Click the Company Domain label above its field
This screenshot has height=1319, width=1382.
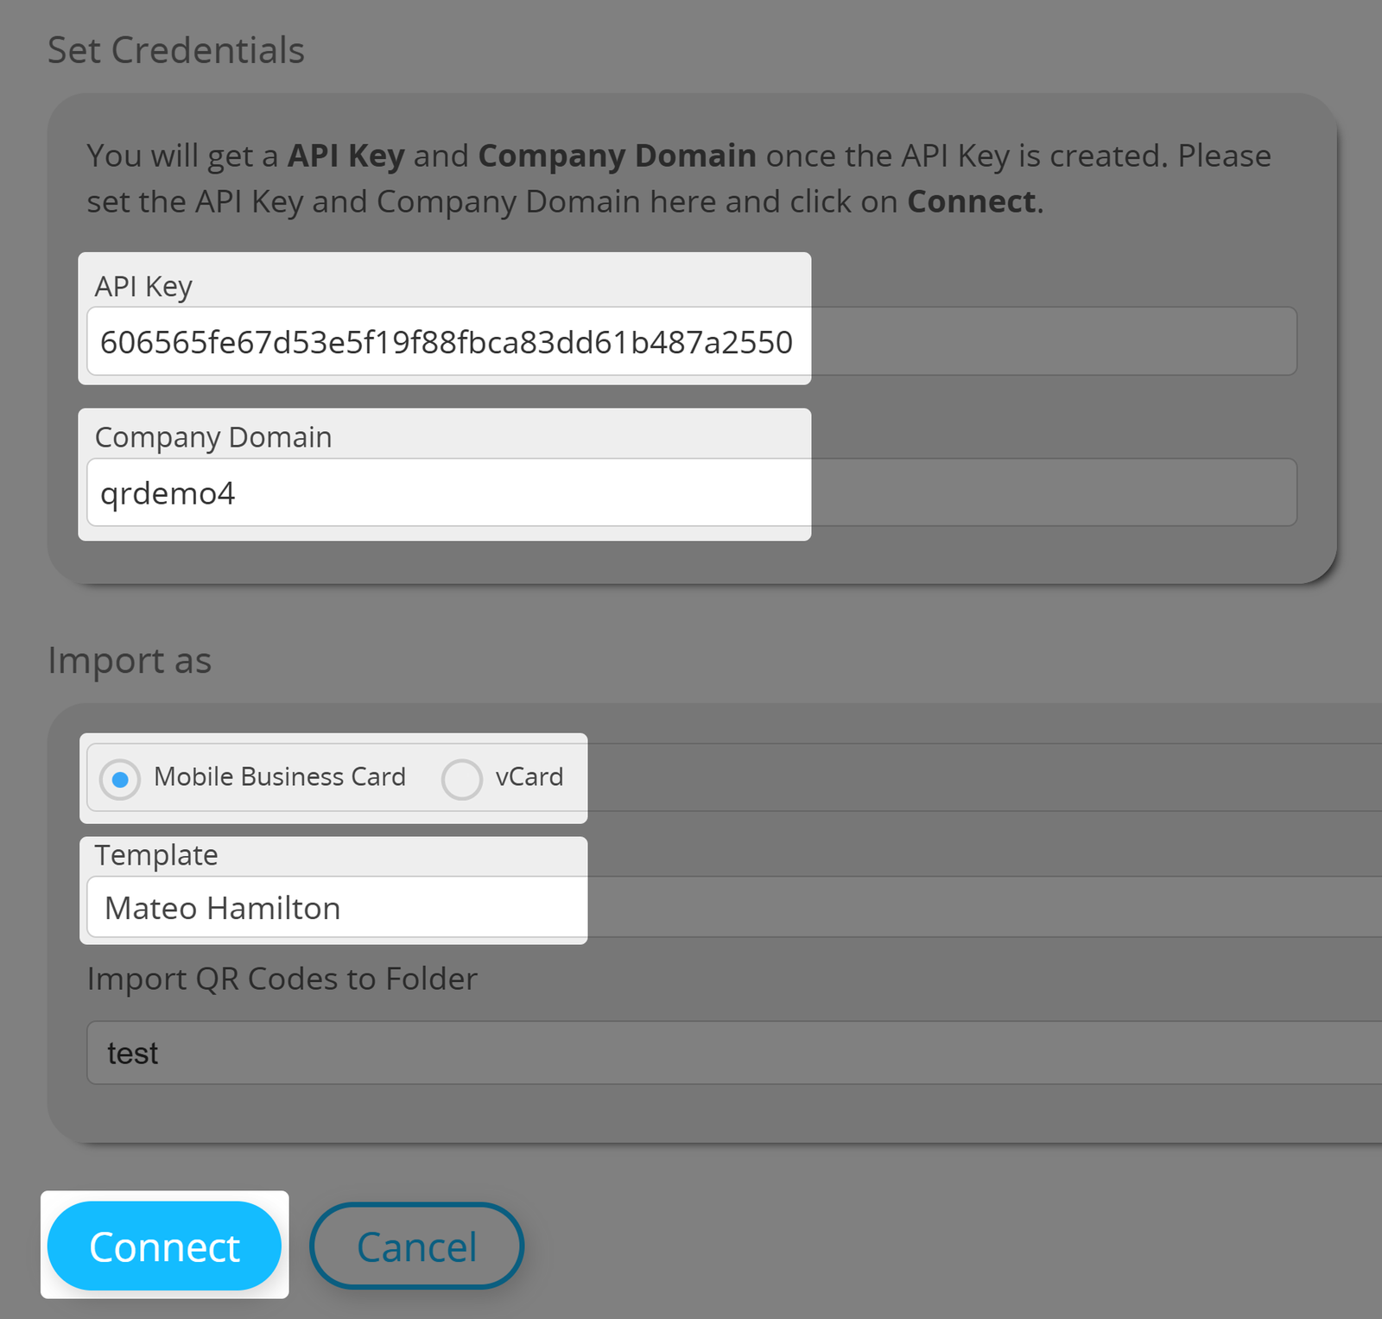pyautogui.click(x=213, y=437)
